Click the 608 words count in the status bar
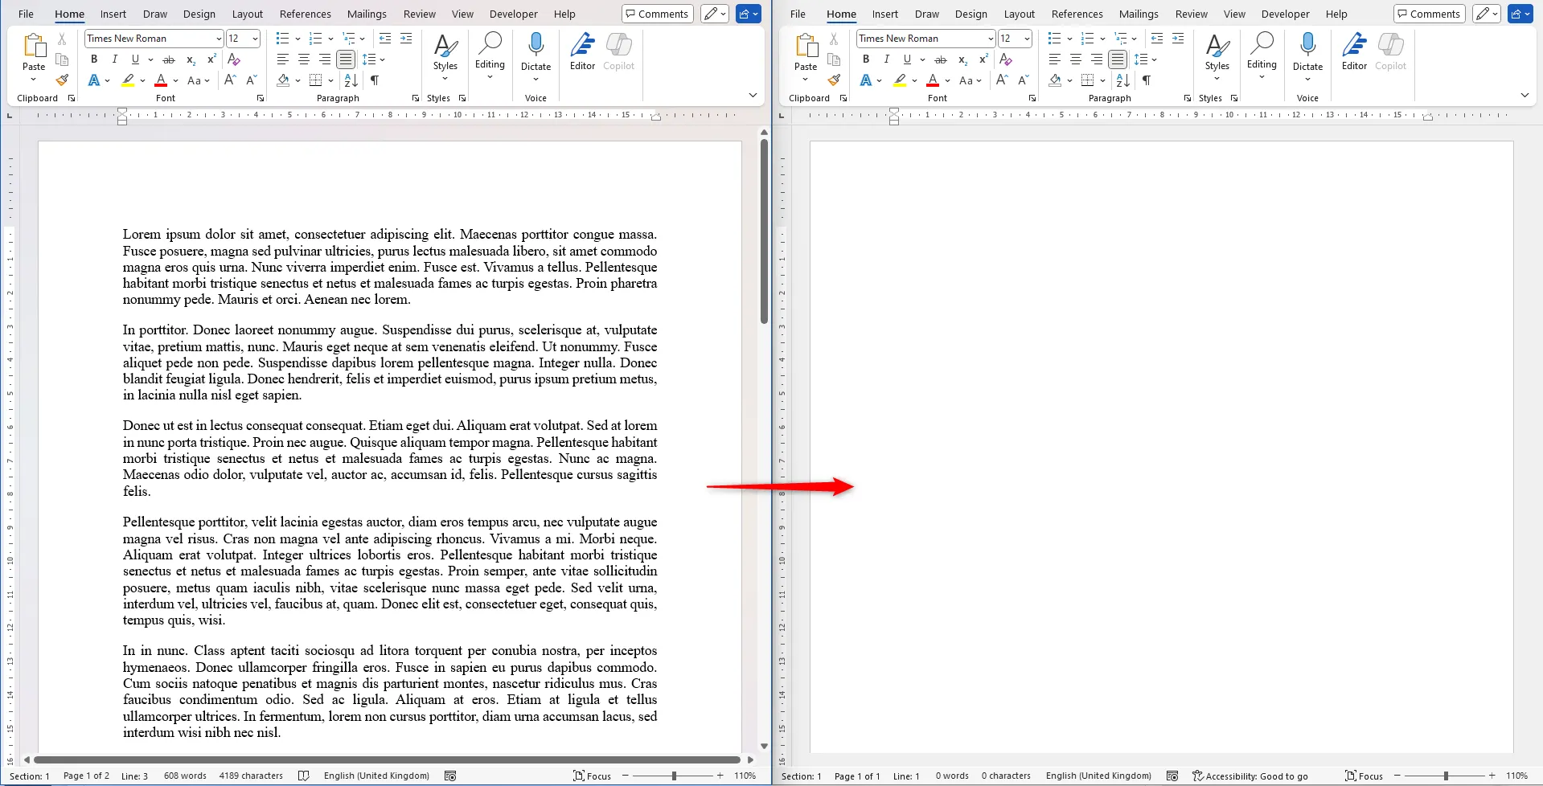 (185, 776)
